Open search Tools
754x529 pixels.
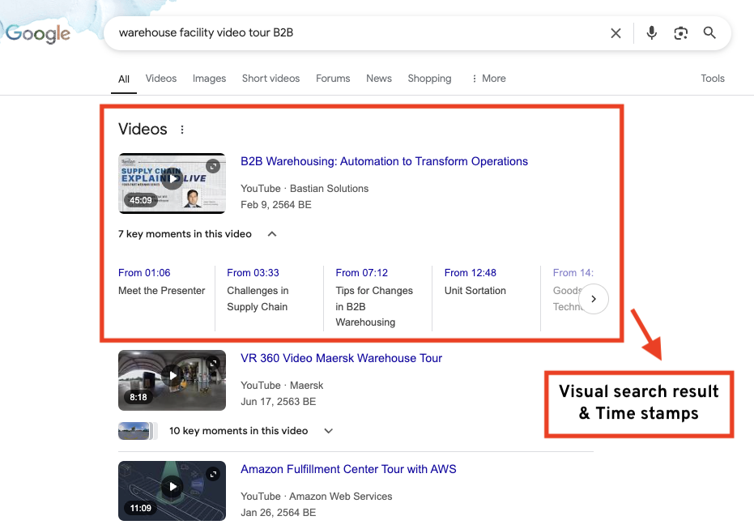coord(712,79)
